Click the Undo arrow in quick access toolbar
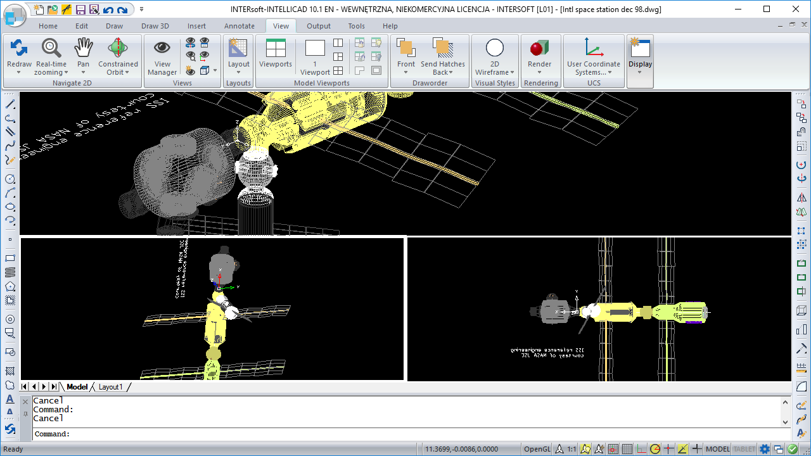 [108, 9]
